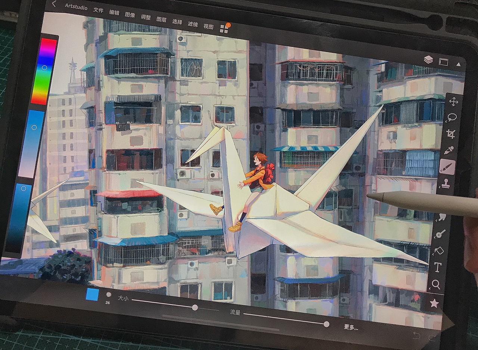This screenshot has width=478, height=350.
Task: Open the four-square grid icon with badge
Action: click(x=224, y=28)
